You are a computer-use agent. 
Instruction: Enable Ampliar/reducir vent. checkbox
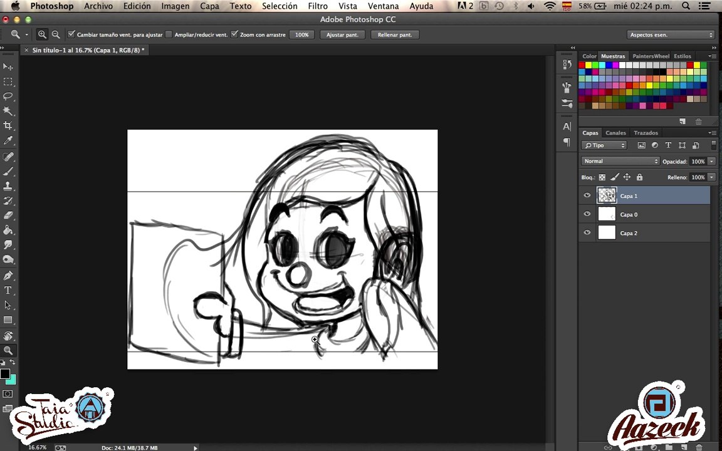tap(169, 34)
